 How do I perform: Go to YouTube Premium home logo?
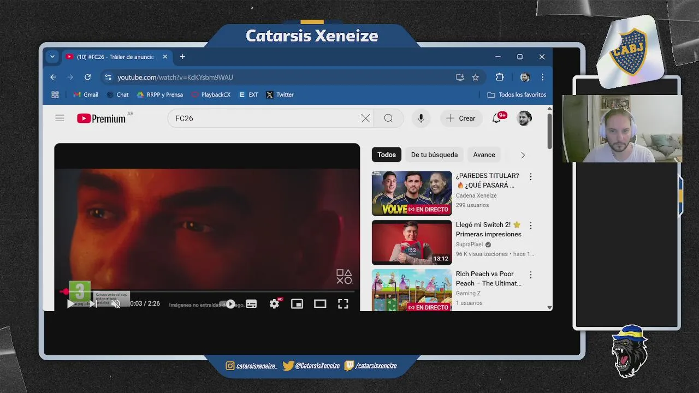[x=102, y=118]
